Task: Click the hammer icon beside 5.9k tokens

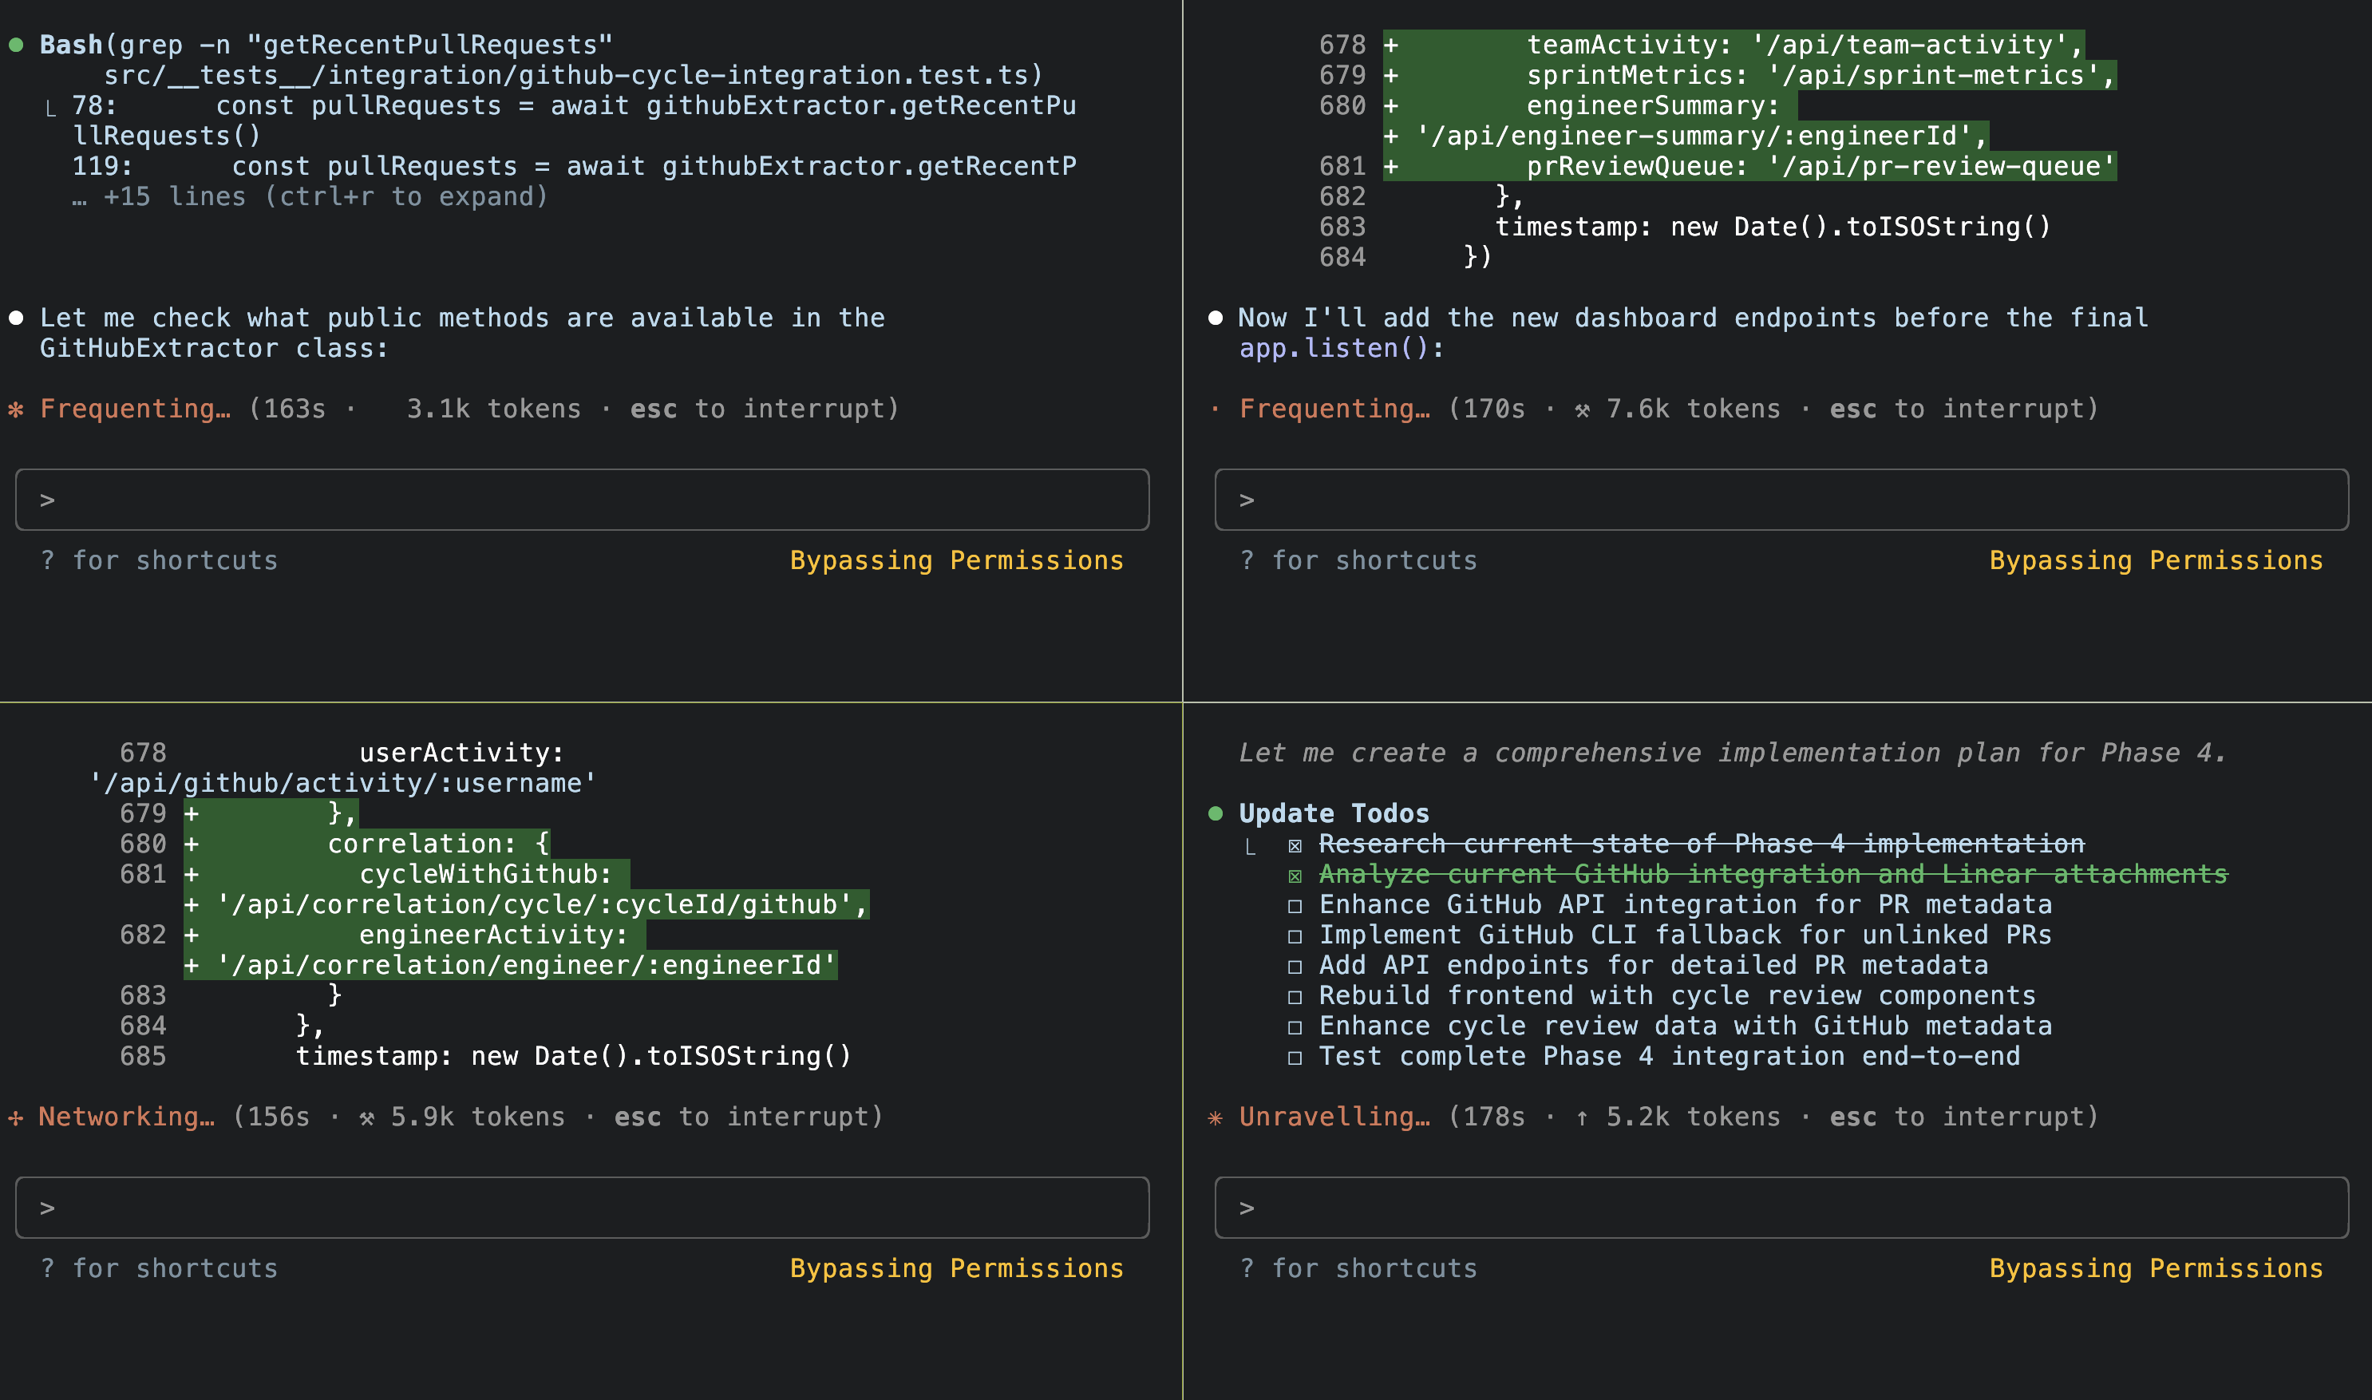Action: 367,1118
